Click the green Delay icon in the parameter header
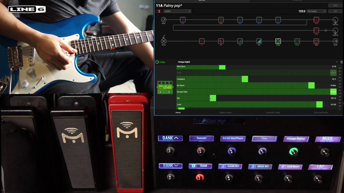Screen dimensions: 344x193 point(157,62)
